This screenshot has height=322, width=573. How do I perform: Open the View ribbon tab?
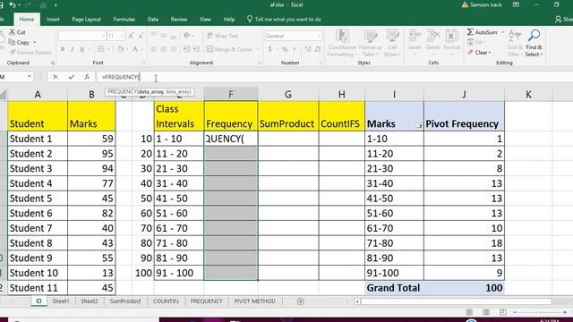(205, 20)
